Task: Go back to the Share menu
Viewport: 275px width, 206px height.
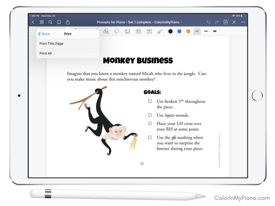Action: pos(44,34)
